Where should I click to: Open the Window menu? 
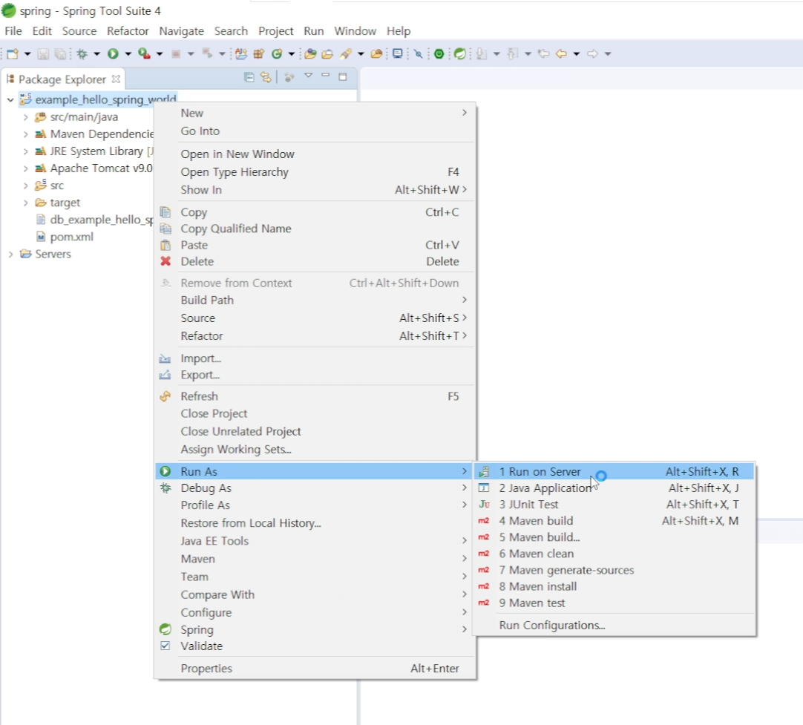[355, 31]
